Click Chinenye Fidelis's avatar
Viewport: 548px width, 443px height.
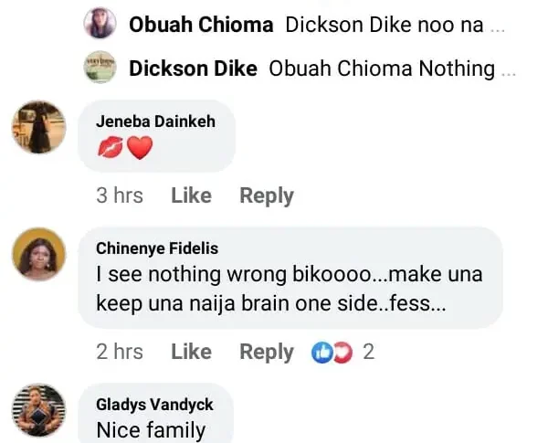click(x=38, y=254)
